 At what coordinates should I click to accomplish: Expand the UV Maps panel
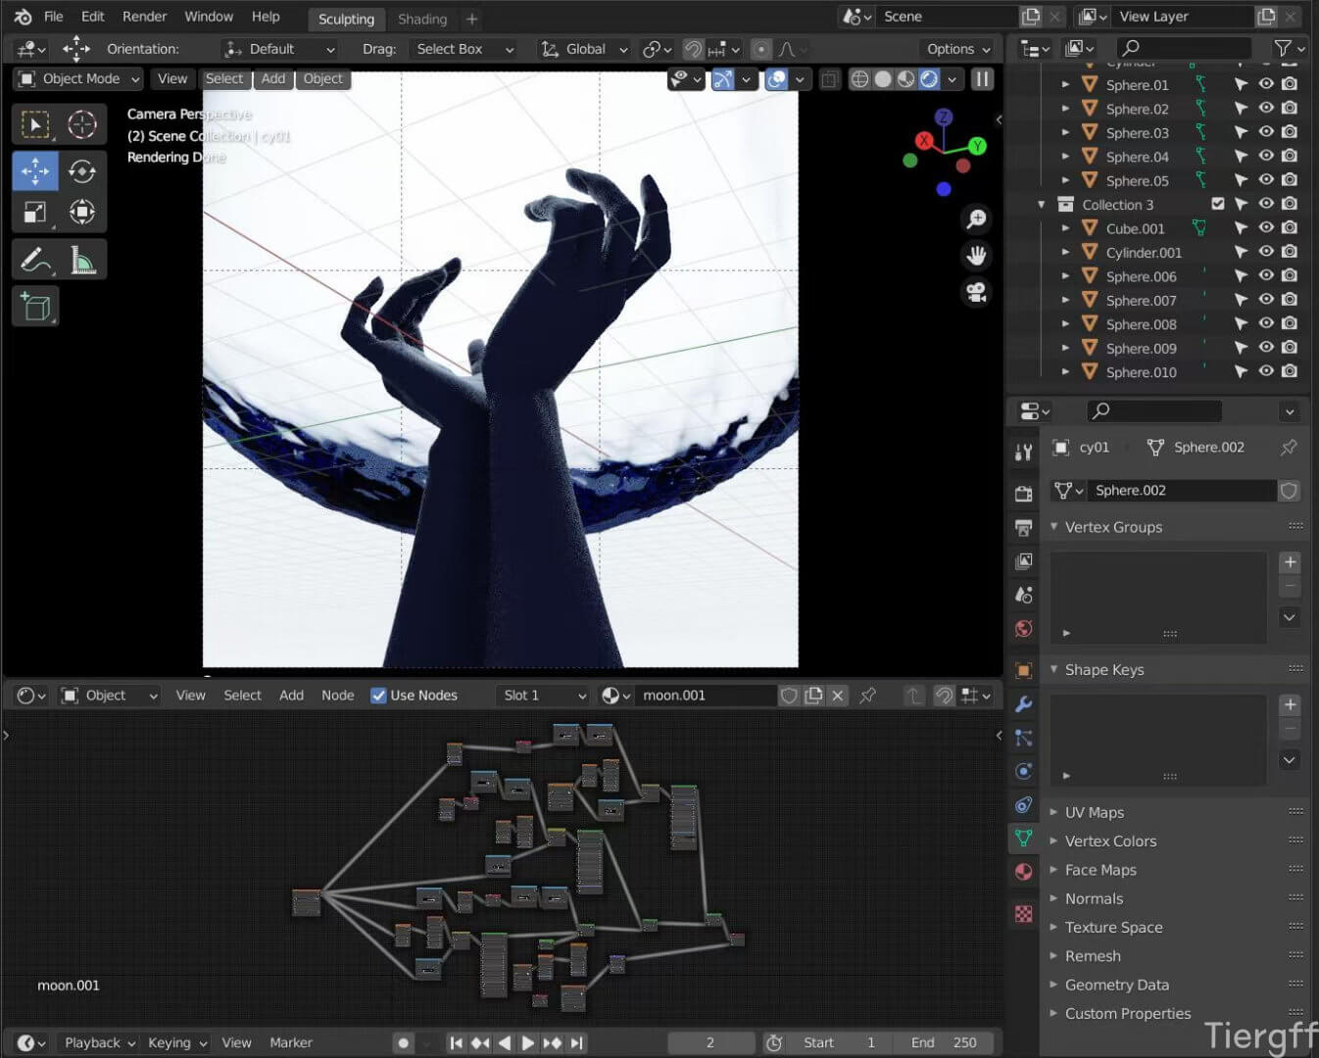click(x=1094, y=812)
